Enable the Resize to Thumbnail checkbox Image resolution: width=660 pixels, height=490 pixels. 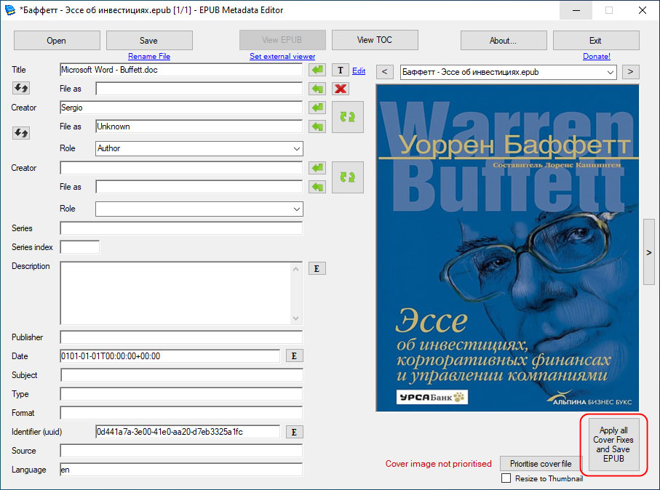point(506,478)
